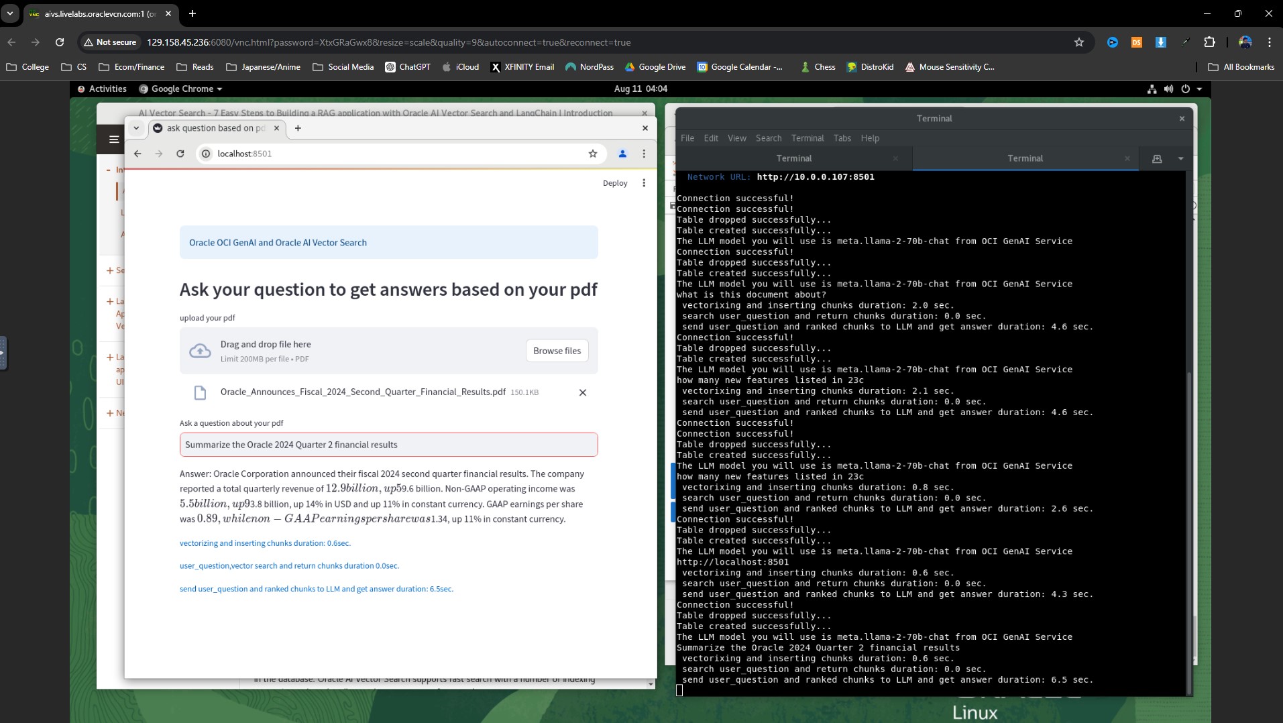Screen dimensions: 1283x723
Task: Open the Ecom/Finance bookmarks folder
Action: 131,67
